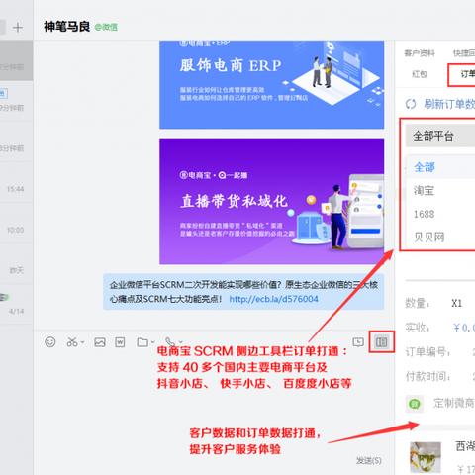Select 全部 in the platform list
The height and width of the screenshot is (475, 475).
440,167
